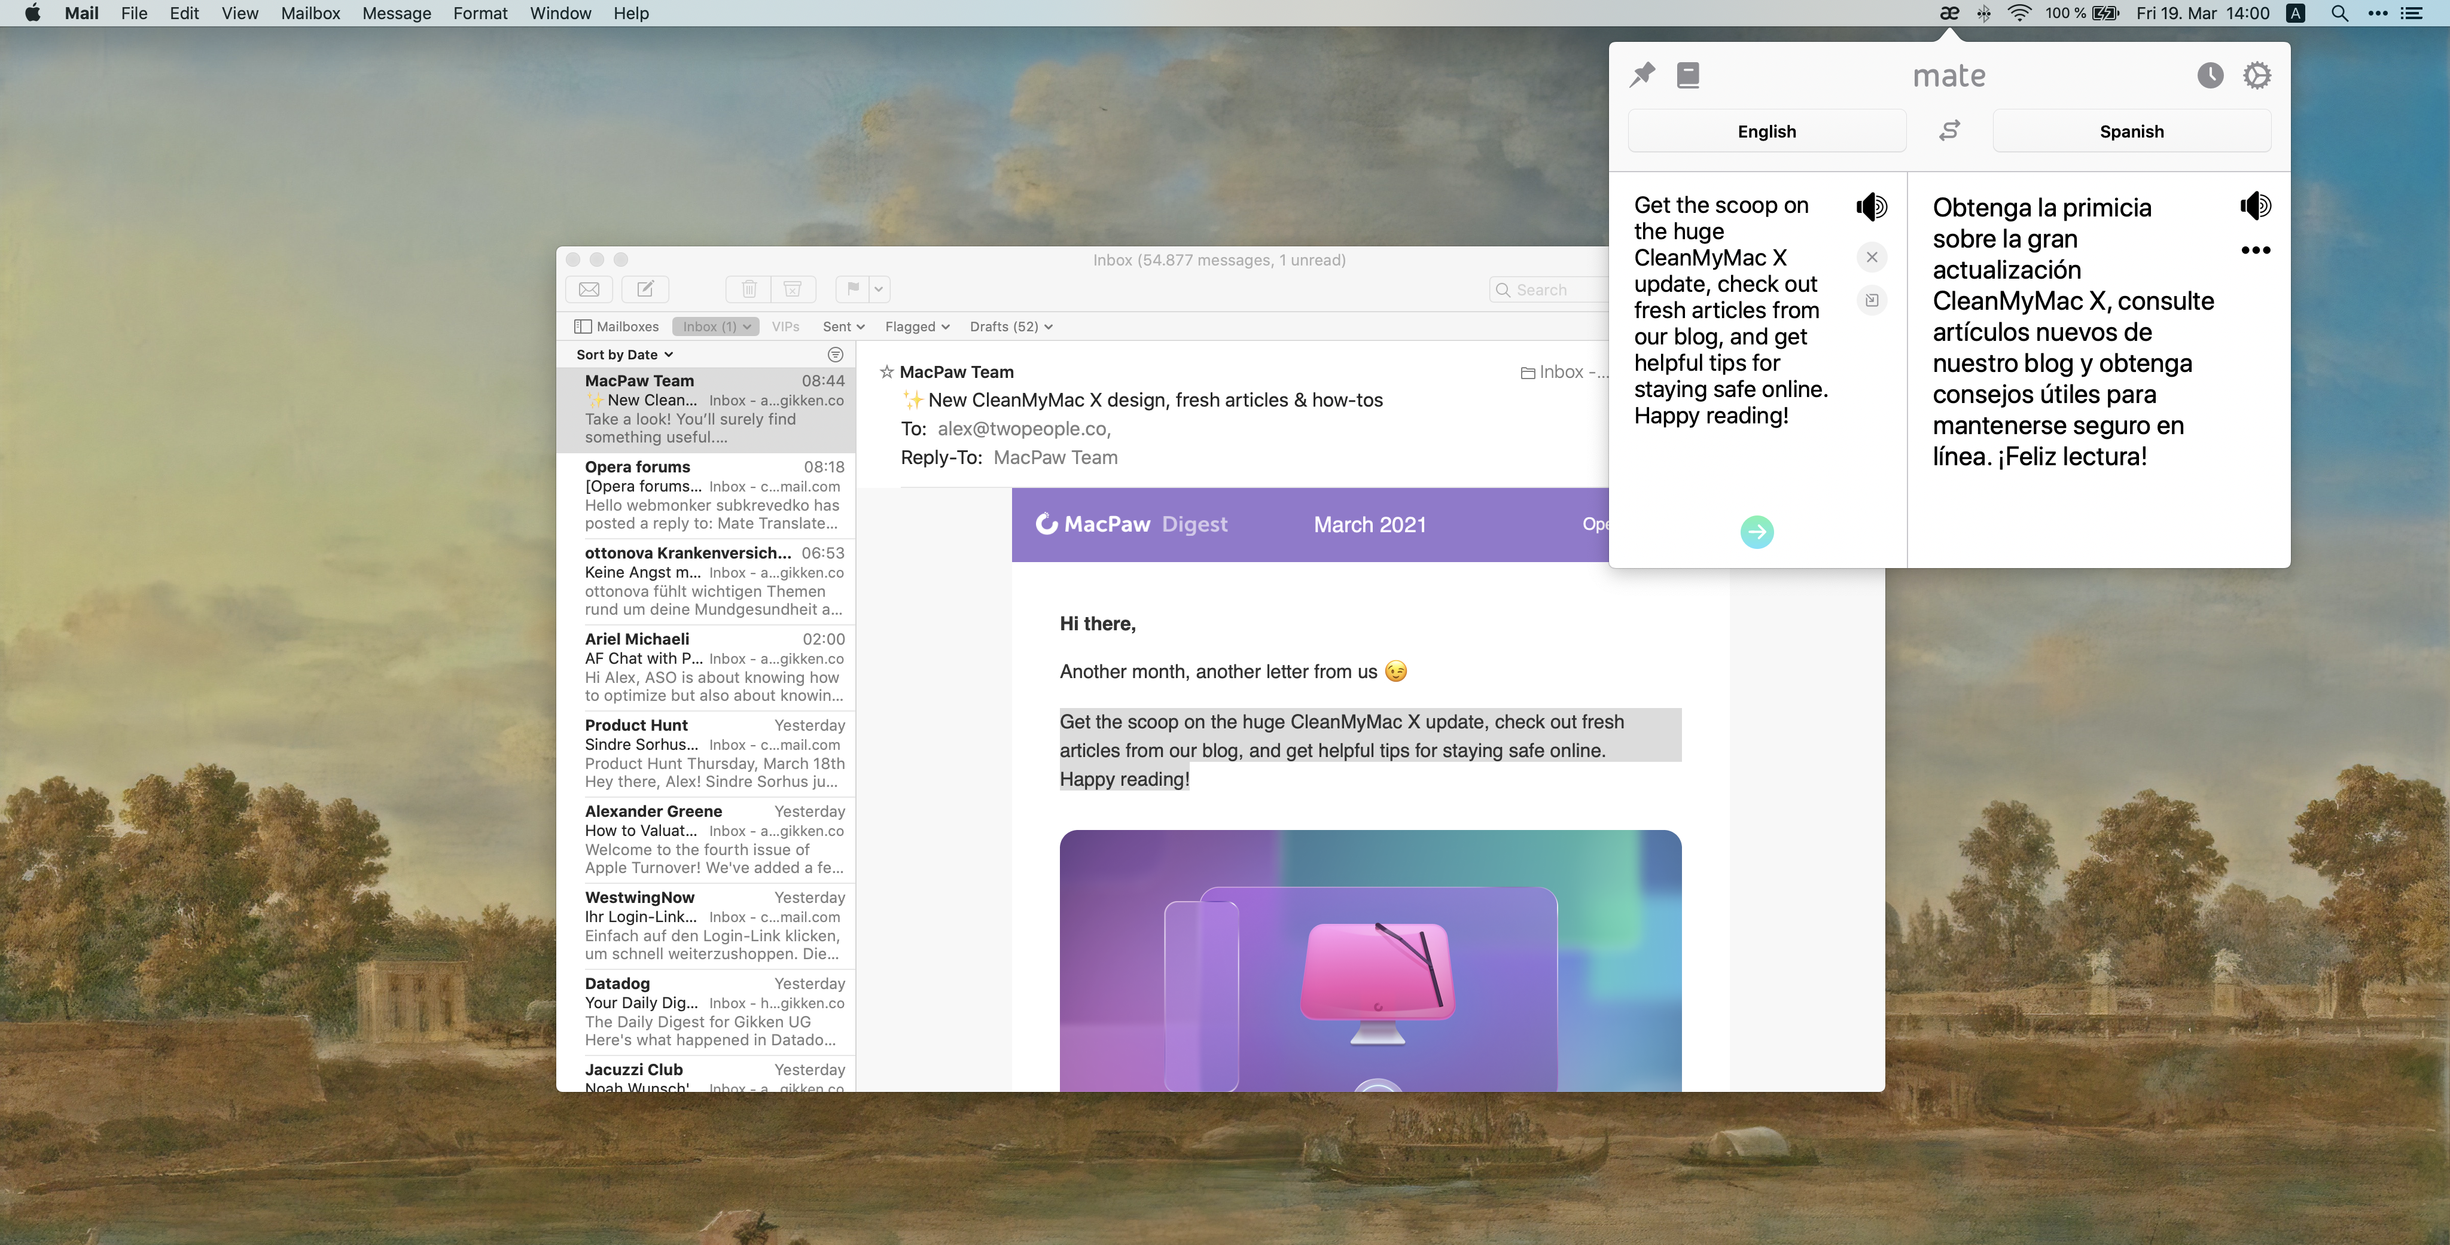2450x1245 pixels.
Task: Archive the selected message
Action: 793,289
